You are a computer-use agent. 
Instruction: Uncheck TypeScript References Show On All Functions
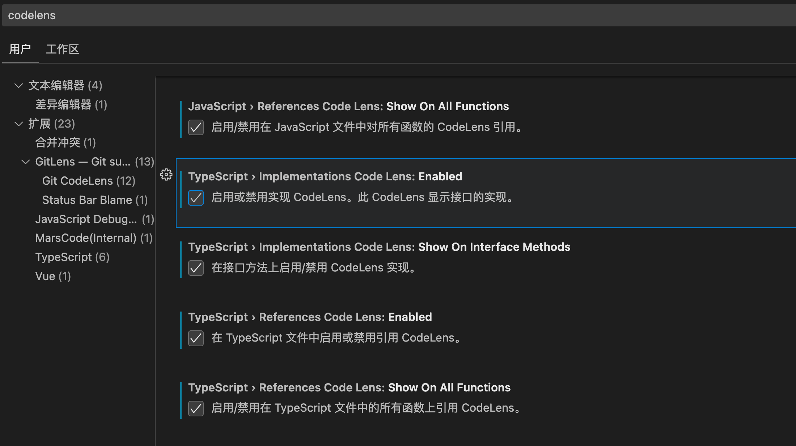196,408
